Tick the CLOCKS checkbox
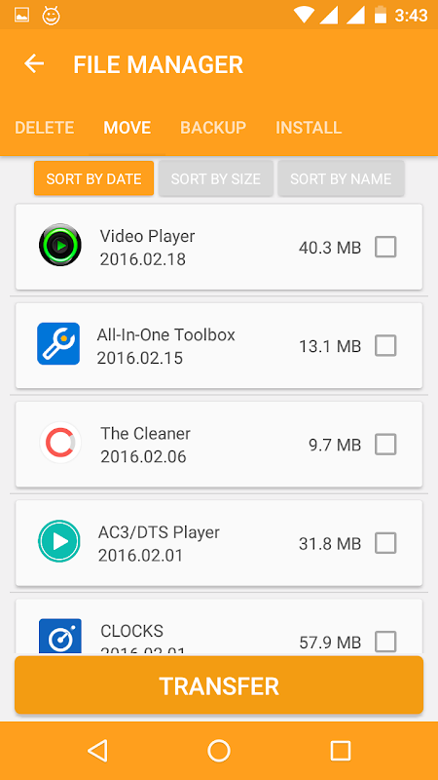 [x=385, y=642]
